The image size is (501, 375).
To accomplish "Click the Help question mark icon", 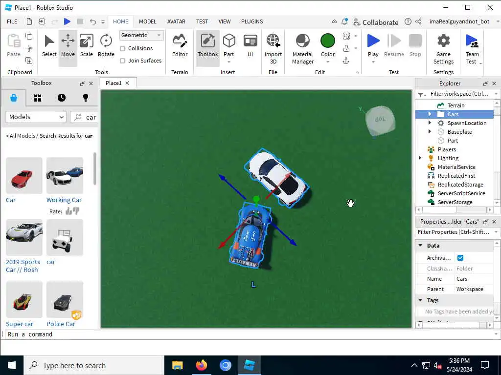I will coord(408,21).
